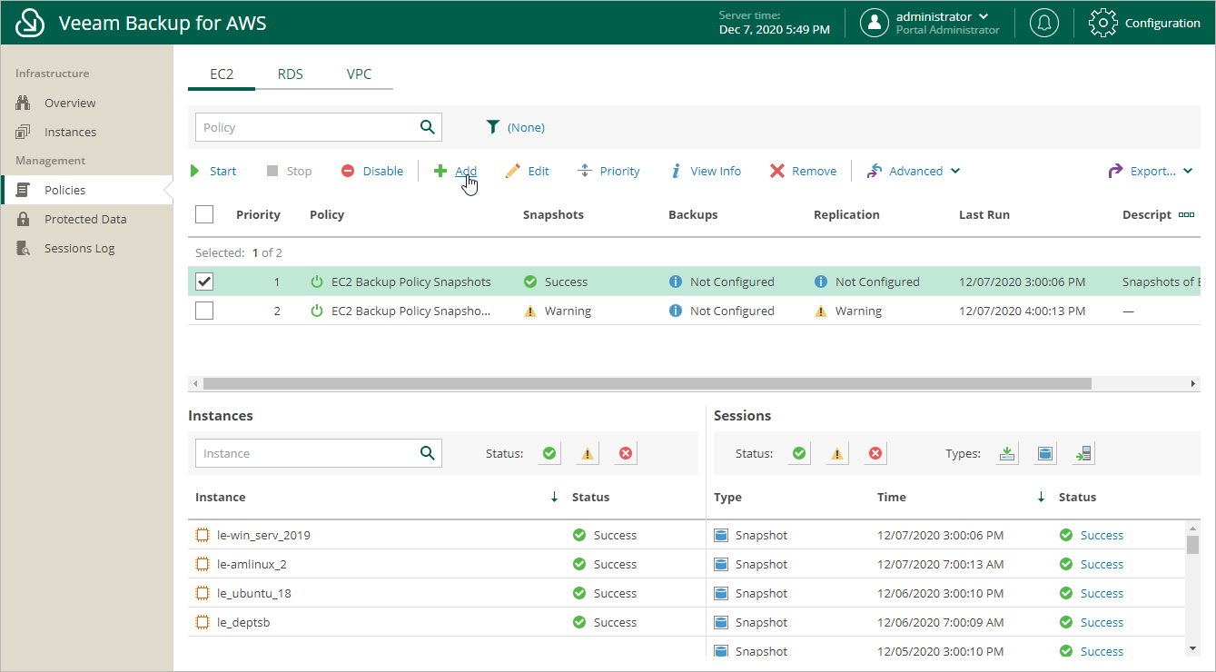The image size is (1216, 672).
Task: Open Success link for 3:00:06 PM session
Action: pyautogui.click(x=1102, y=535)
